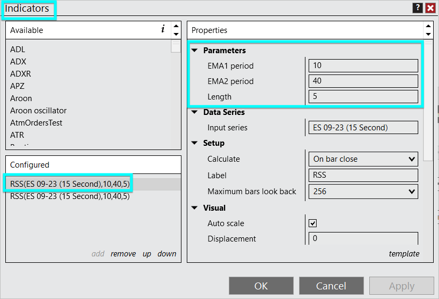Collapse the Data Series section
Viewport: 439px width, 299px height.
(x=194, y=112)
